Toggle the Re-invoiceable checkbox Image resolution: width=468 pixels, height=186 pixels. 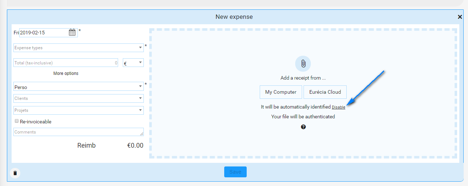point(17,121)
